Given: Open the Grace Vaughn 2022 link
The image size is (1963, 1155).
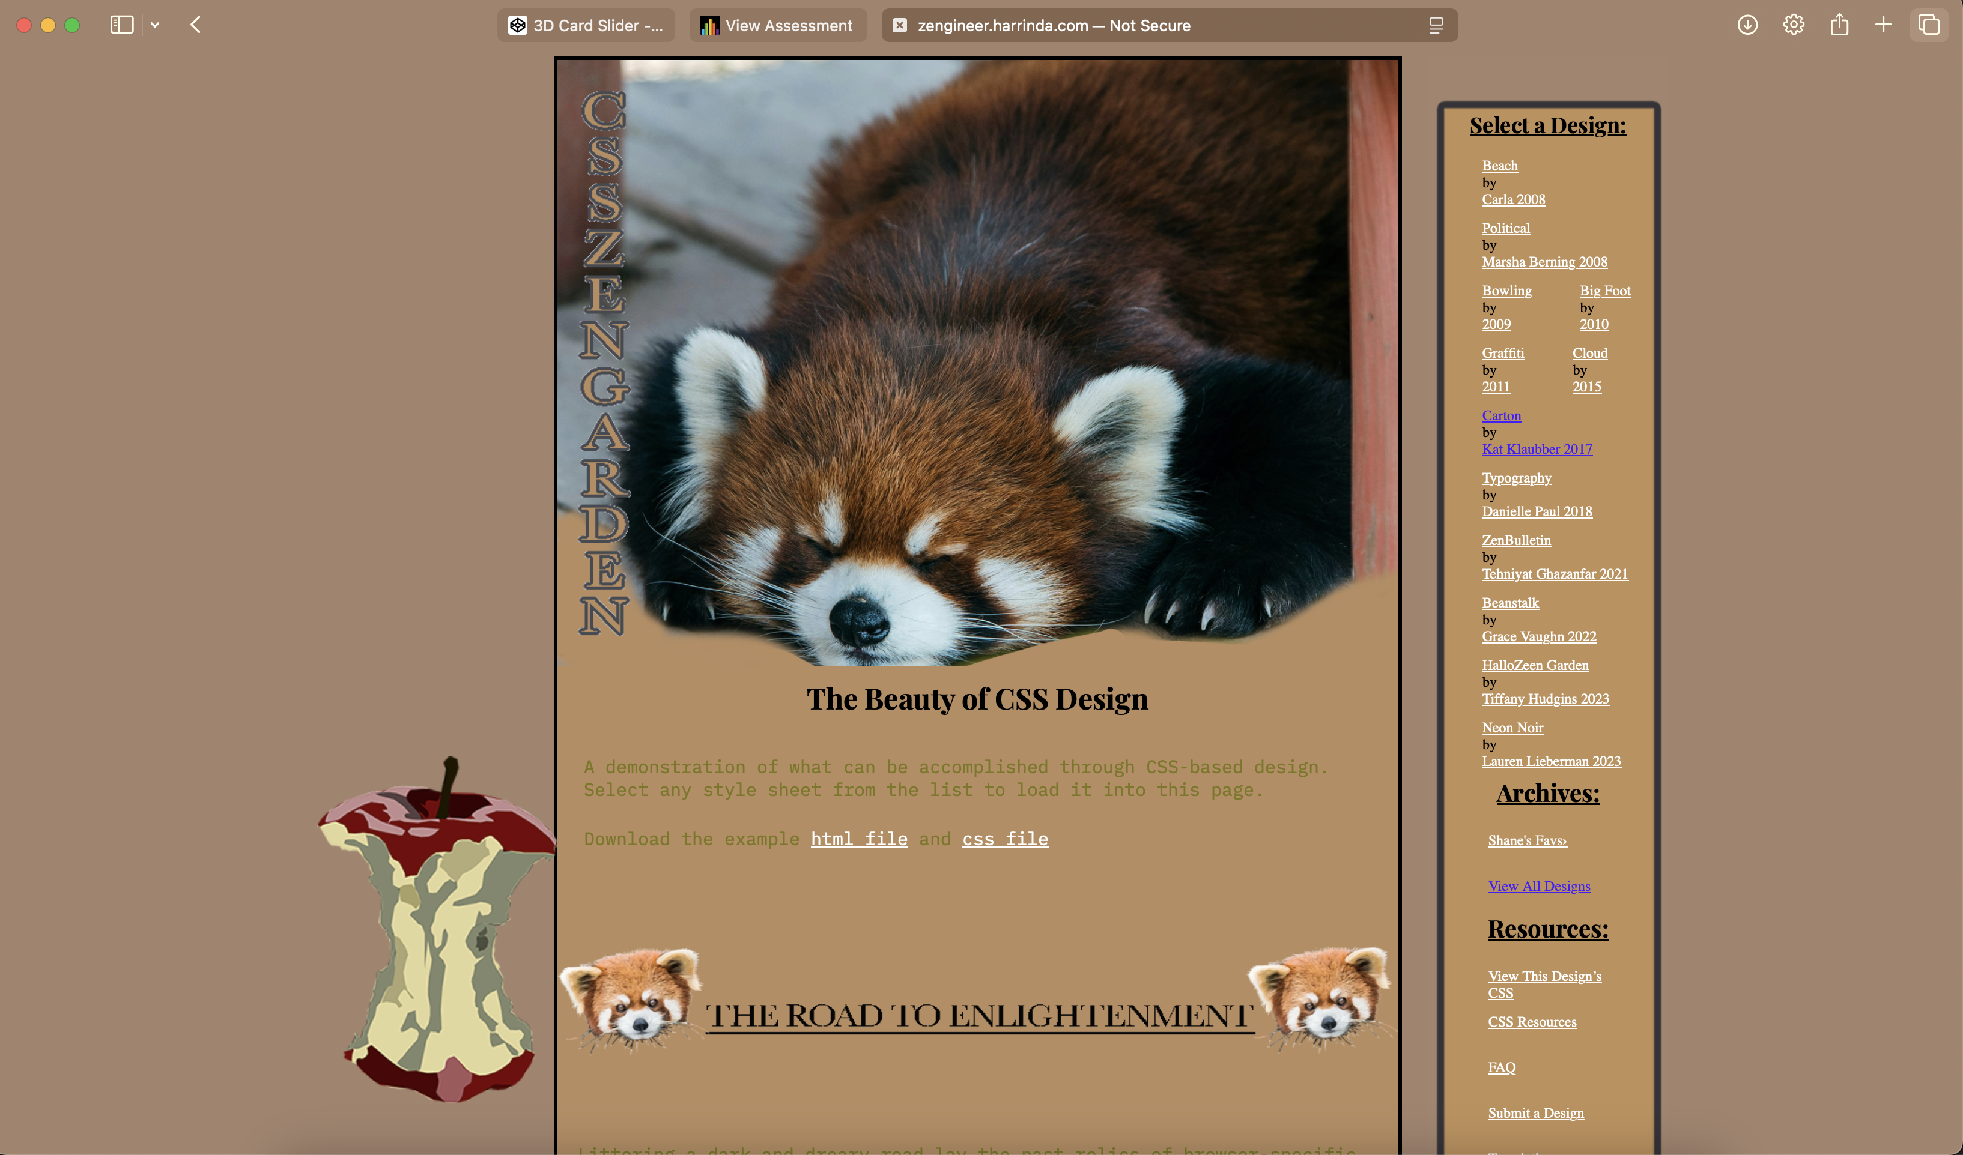Looking at the screenshot, I should tap(1540, 636).
